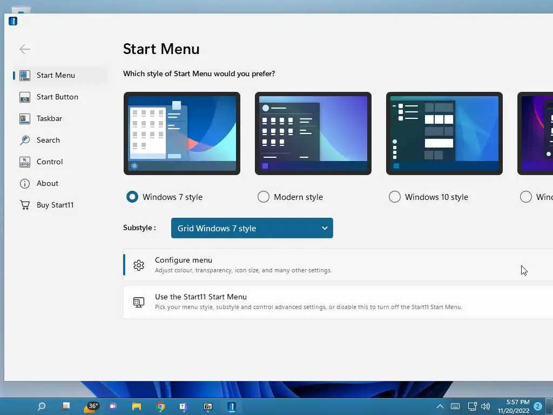Open Search settings in sidebar
553x415 pixels.
point(59,140)
